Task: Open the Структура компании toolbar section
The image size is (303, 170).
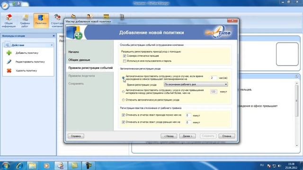Action: pyautogui.click(x=57, y=21)
